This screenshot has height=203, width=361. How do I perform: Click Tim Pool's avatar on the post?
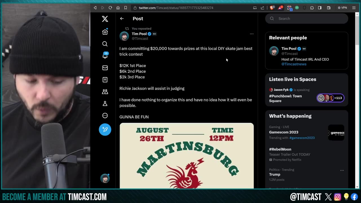124,36
